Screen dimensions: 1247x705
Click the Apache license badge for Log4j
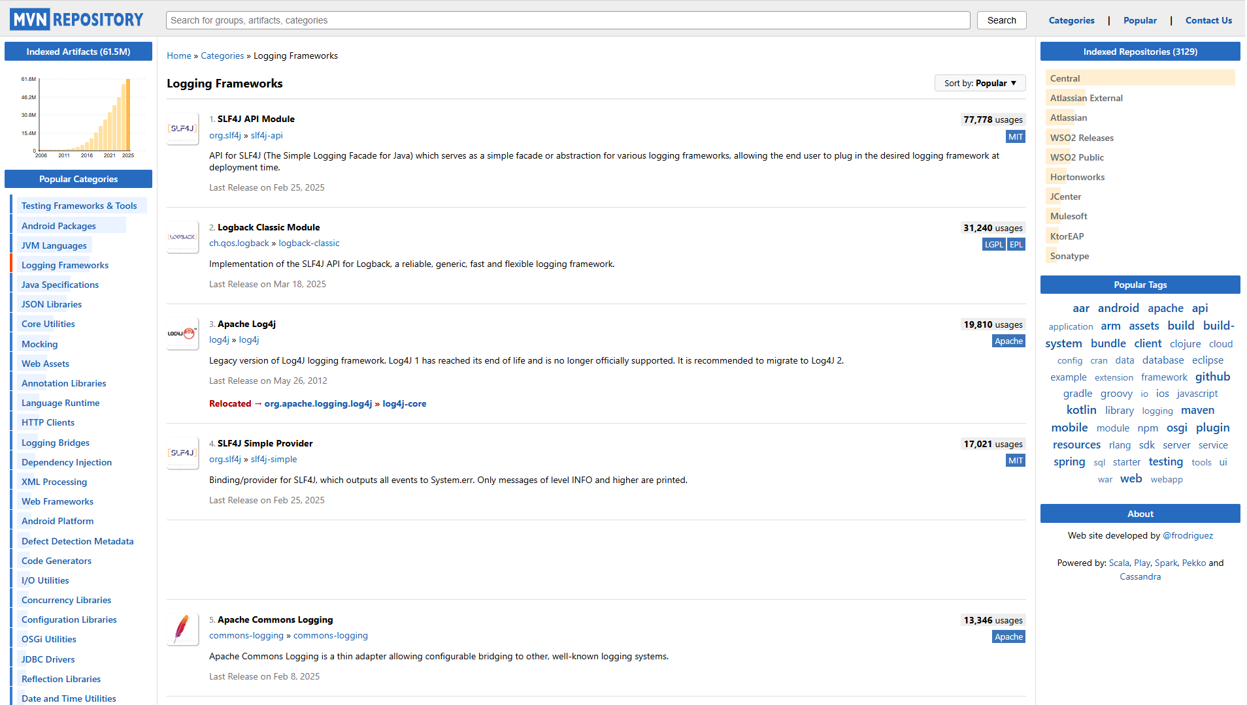1008,341
